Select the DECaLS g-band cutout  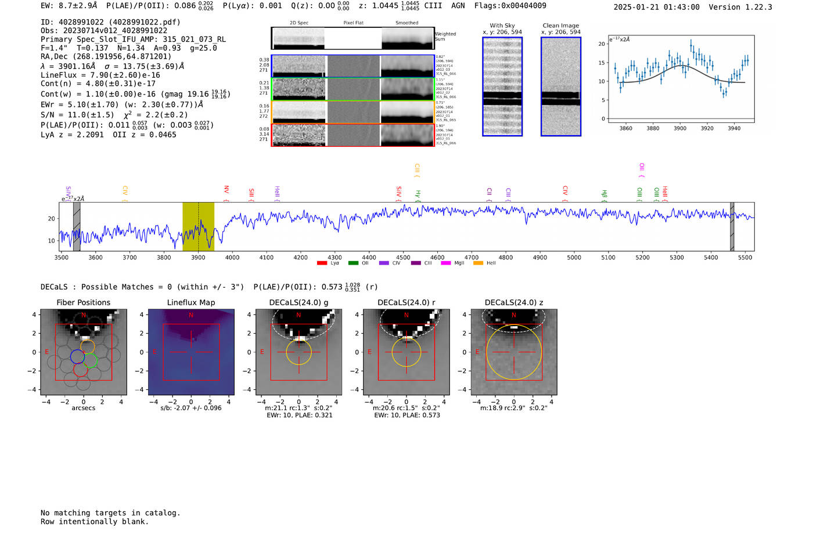[299, 352]
